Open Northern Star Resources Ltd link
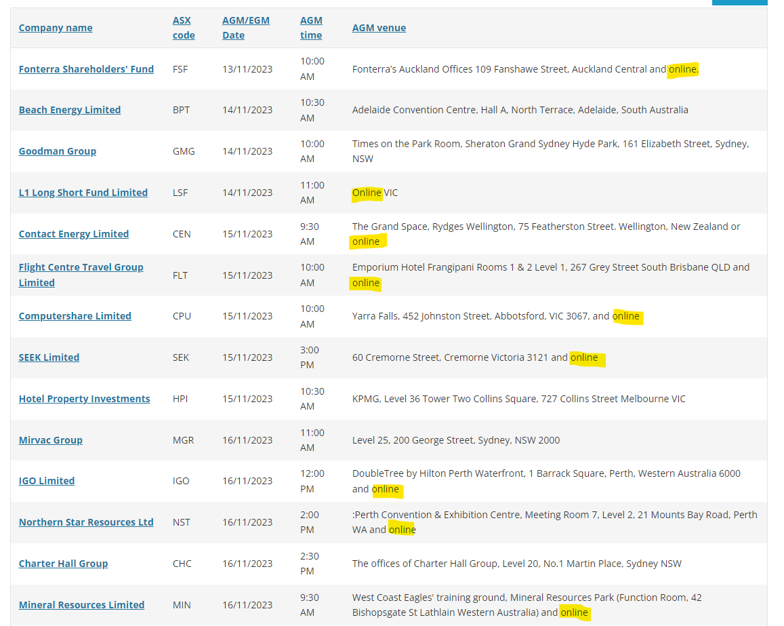Viewport: 784px width, 626px height. pyautogui.click(x=86, y=522)
